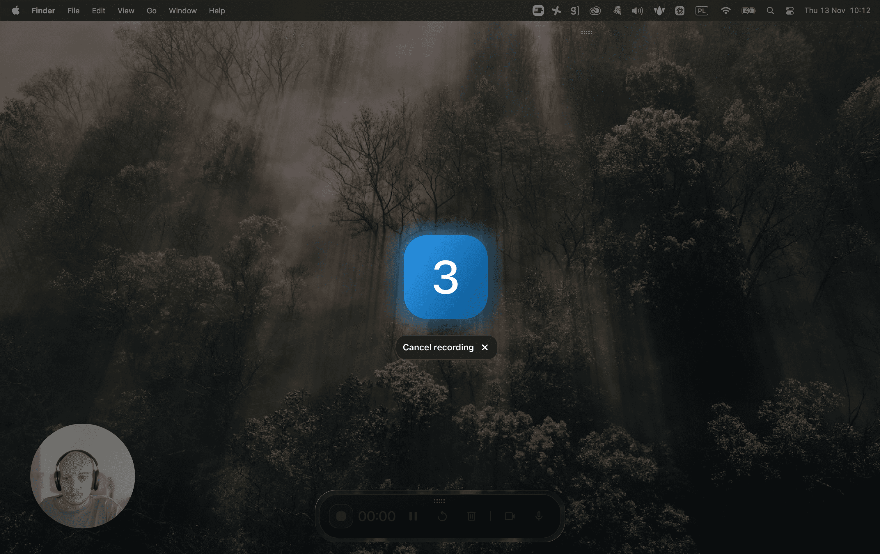Open the Go menu
This screenshot has width=880, height=554.
click(151, 10)
